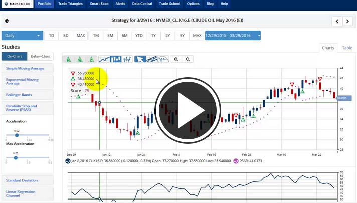Select the OHLC bar chart icon
Screen dimensions: 357x203
127,59
